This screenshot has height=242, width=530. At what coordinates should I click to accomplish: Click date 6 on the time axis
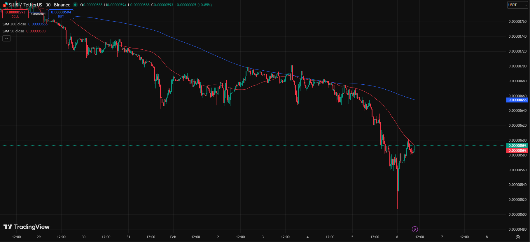(x=397, y=237)
